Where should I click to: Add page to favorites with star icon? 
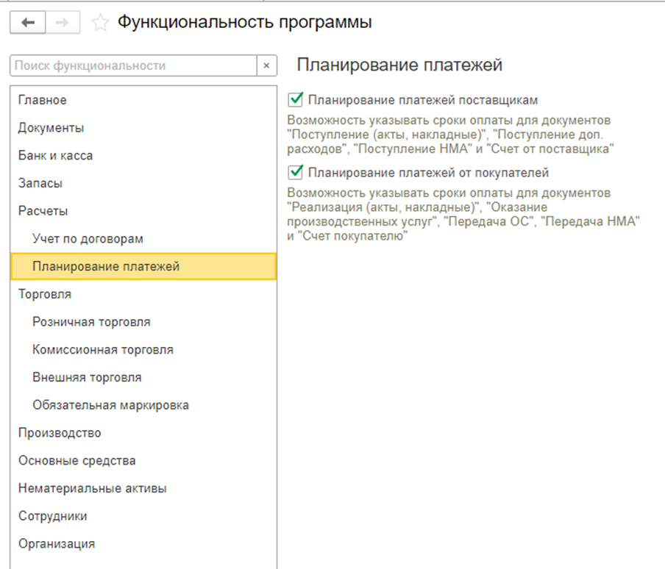coord(100,23)
